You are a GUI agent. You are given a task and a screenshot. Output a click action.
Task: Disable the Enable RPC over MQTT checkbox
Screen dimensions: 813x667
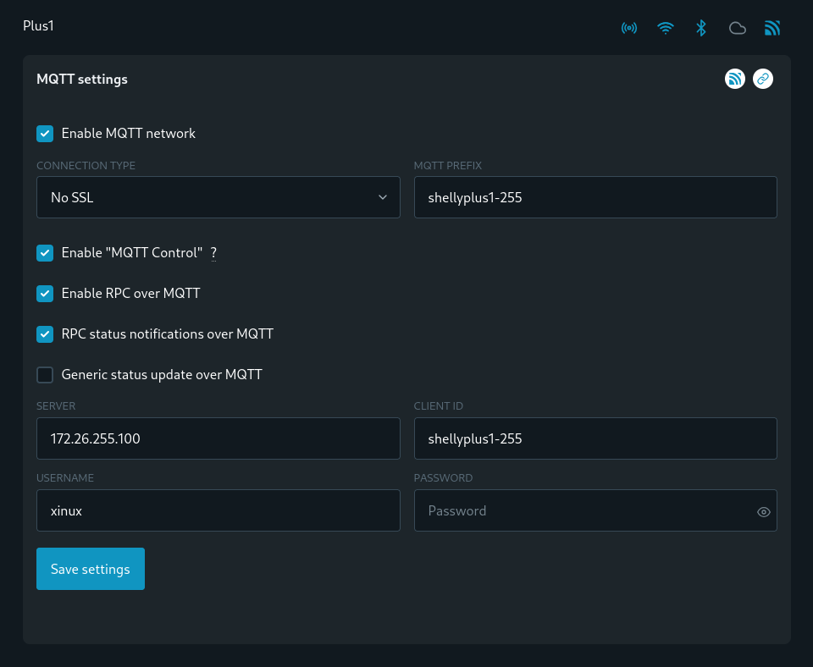pos(45,294)
